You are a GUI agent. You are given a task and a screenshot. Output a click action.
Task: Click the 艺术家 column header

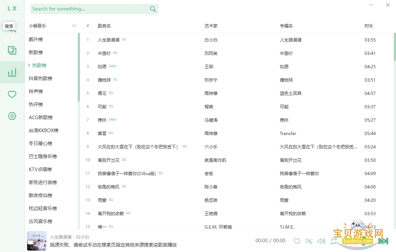(x=211, y=26)
